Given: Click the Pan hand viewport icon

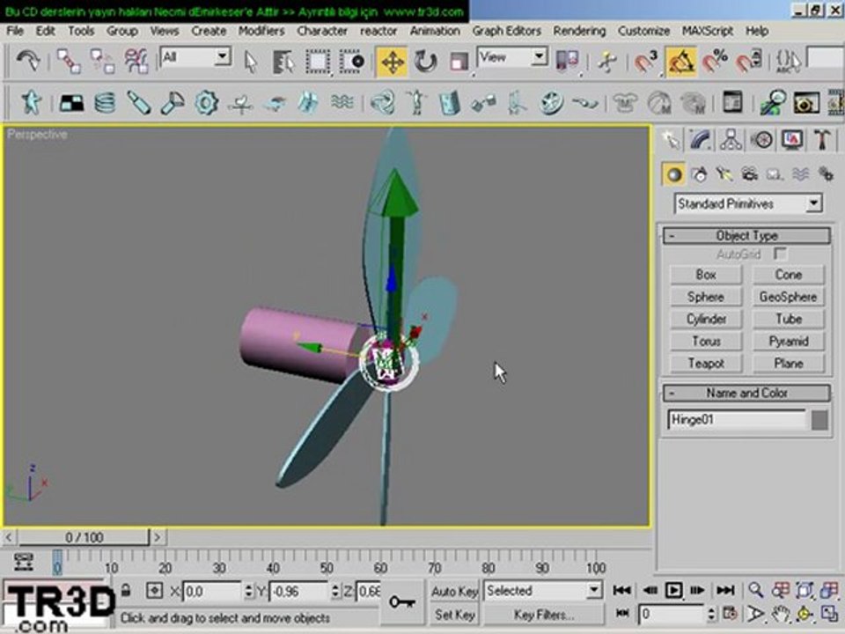Looking at the screenshot, I should (780, 614).
